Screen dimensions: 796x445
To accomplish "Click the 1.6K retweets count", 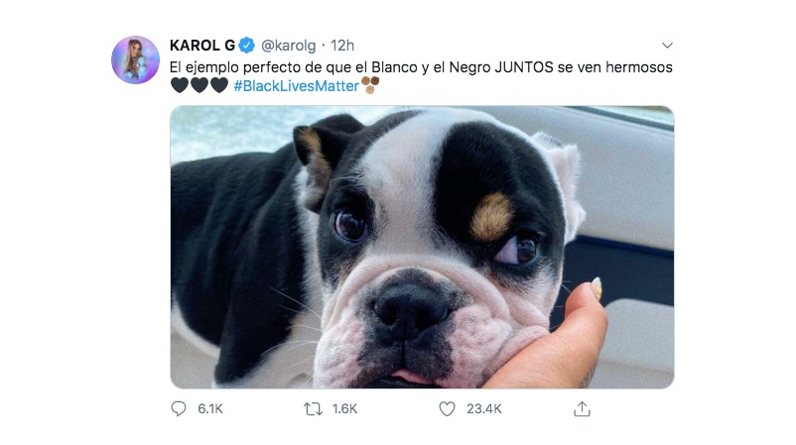I will tap(343, 408).
